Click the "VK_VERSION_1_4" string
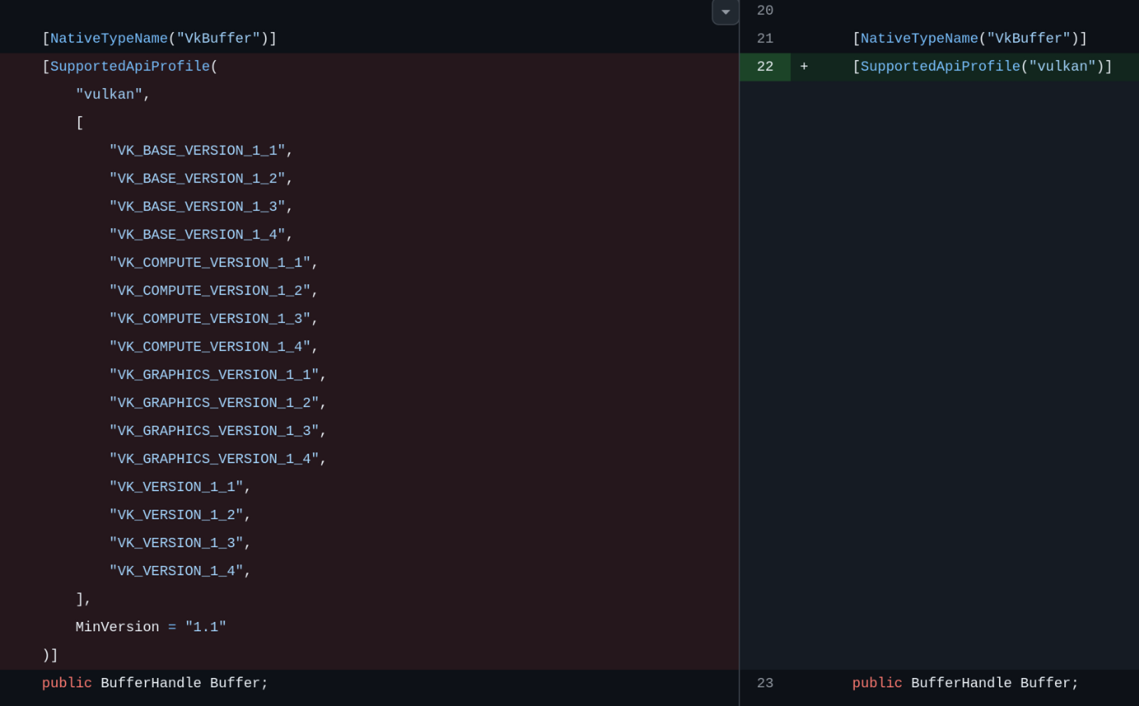 pyautogui.click(x=176, y=571)
